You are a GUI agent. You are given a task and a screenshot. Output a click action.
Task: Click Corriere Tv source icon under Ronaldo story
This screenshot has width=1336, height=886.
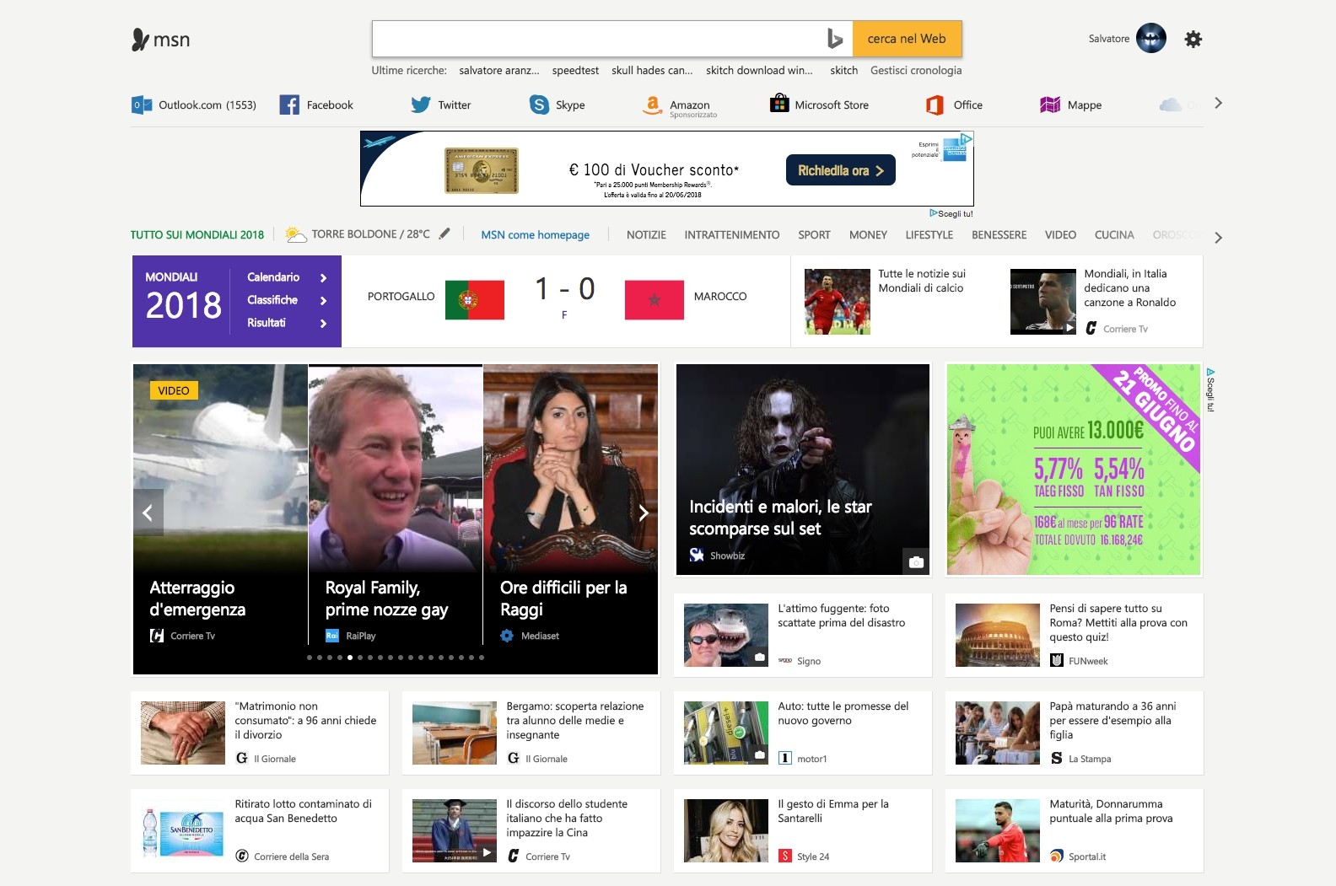pyautogui.click(x=1091, y=328)
